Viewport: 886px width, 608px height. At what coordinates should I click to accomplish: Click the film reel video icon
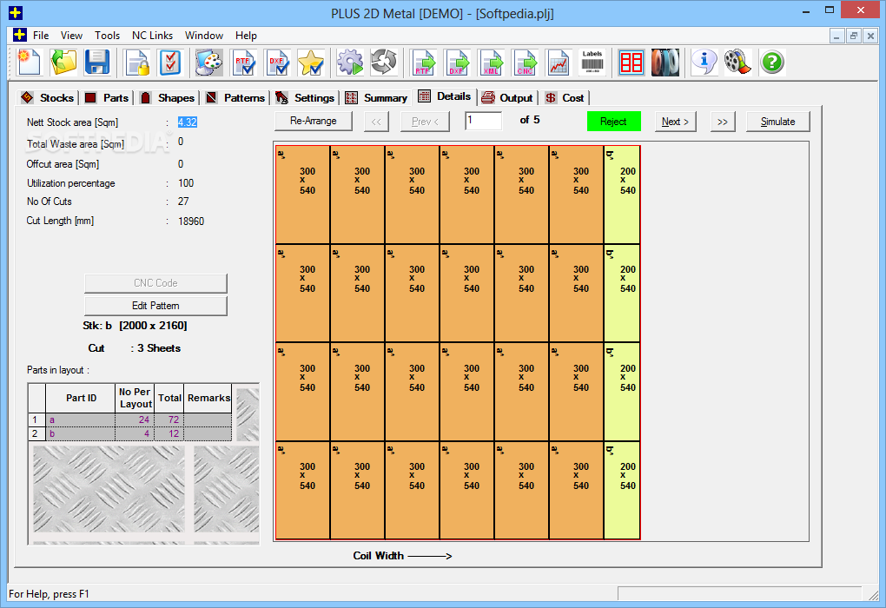pos(737,63)
